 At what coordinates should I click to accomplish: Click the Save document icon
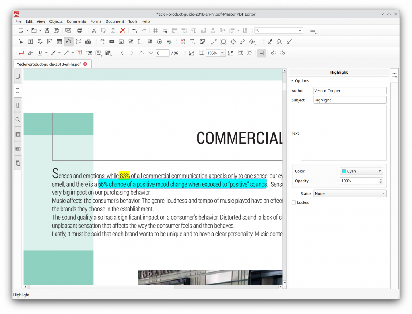click(47, 31)
